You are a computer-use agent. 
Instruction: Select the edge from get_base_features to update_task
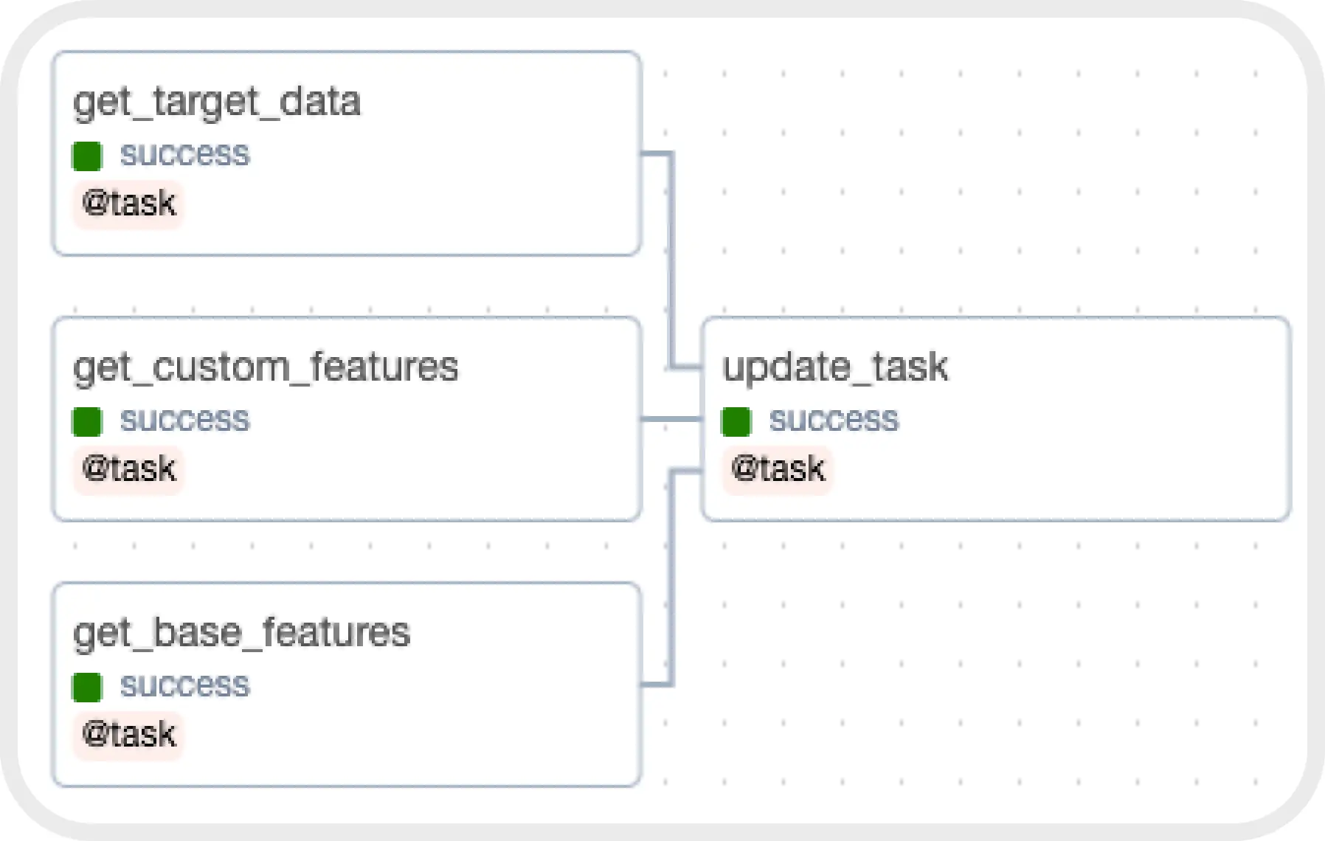pos(671,575)
